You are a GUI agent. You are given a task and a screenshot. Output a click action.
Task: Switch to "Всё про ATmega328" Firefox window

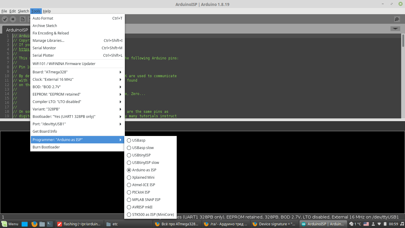click(x=177, y=224)
